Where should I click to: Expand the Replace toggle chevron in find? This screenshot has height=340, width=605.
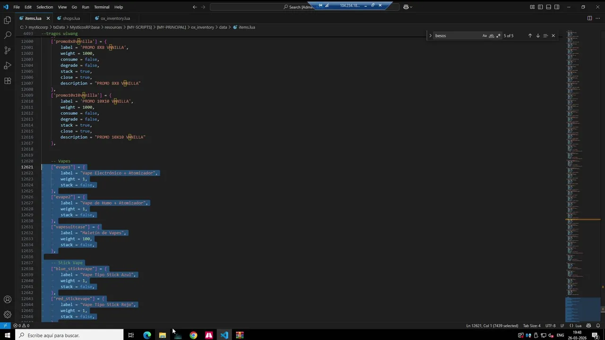coord(430,35)
